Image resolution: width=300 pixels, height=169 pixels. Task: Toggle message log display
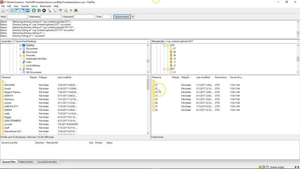point(12,11)
